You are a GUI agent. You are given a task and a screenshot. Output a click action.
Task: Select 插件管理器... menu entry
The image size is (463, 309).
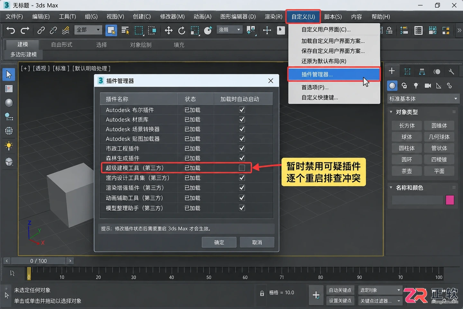click(x=334, y=74)
